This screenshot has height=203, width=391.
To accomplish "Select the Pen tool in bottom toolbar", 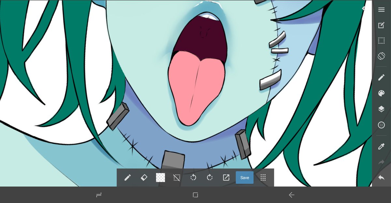I will click(127, 178).
